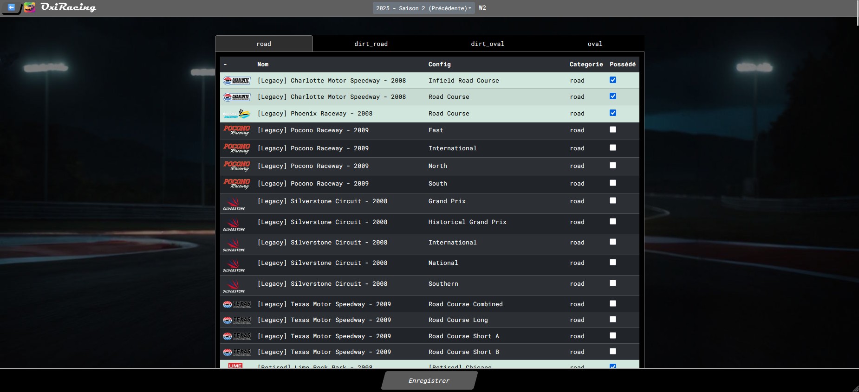The width and height of the screenshot is (859, 392).
Task: Click Silverstone logo on the Southern row
Action: click(234, 286)
